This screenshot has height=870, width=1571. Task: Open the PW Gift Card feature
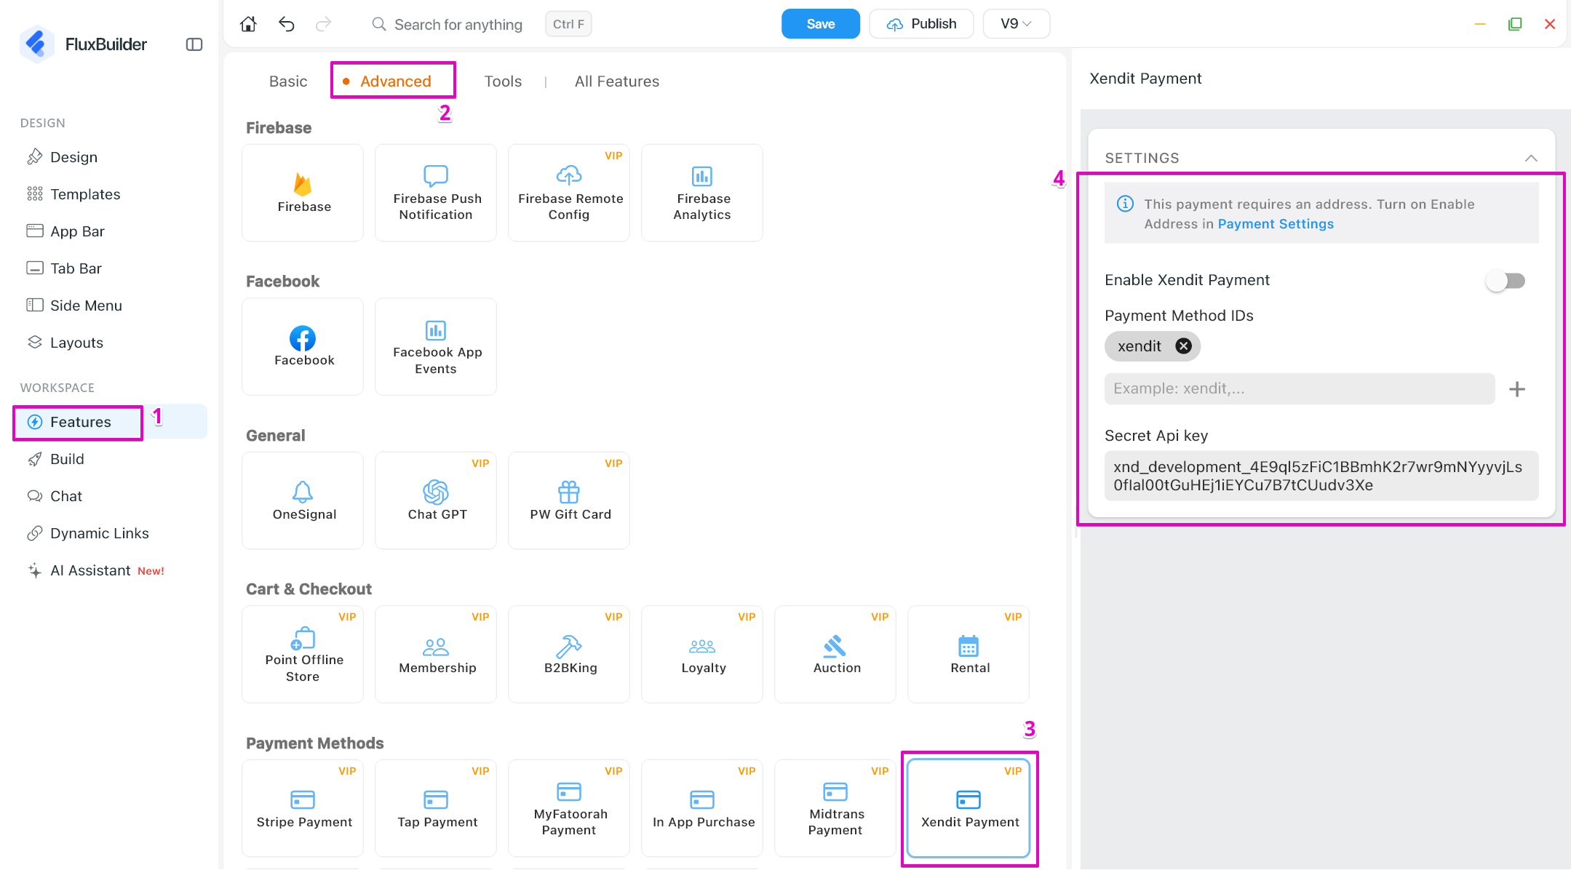[569, 500]
